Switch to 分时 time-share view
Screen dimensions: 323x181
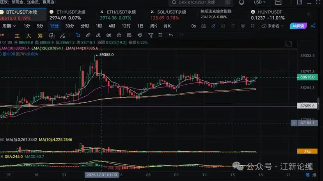click(85, 26)
